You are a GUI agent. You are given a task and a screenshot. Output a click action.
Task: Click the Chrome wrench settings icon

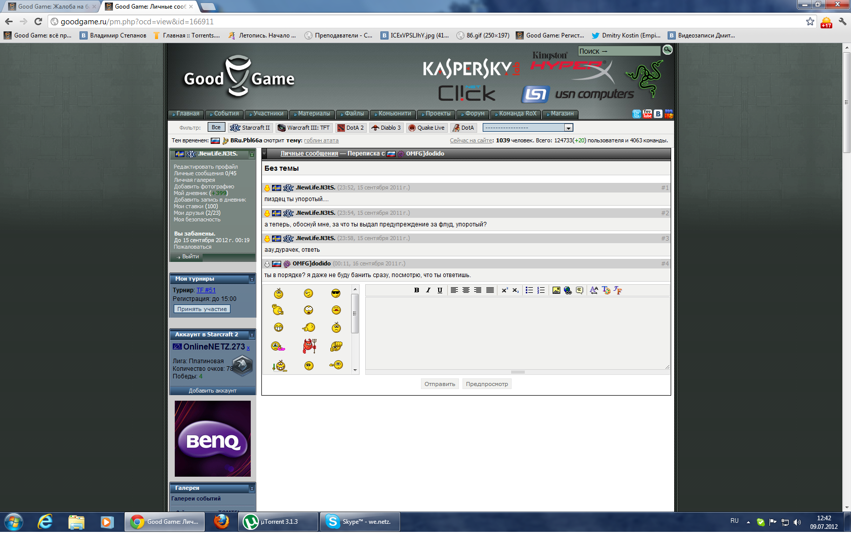pos(842,22)
